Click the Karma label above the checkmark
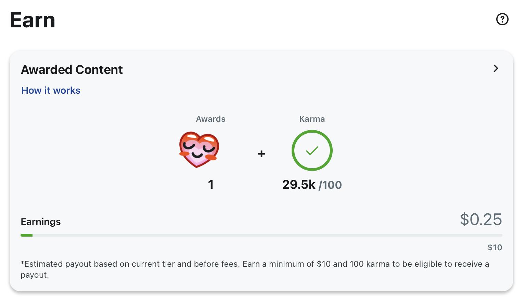525x305 pixels. click(x=312, y=119)
